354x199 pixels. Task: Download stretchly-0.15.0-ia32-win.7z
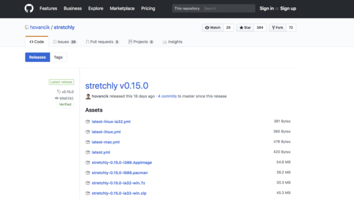[118, 183]
